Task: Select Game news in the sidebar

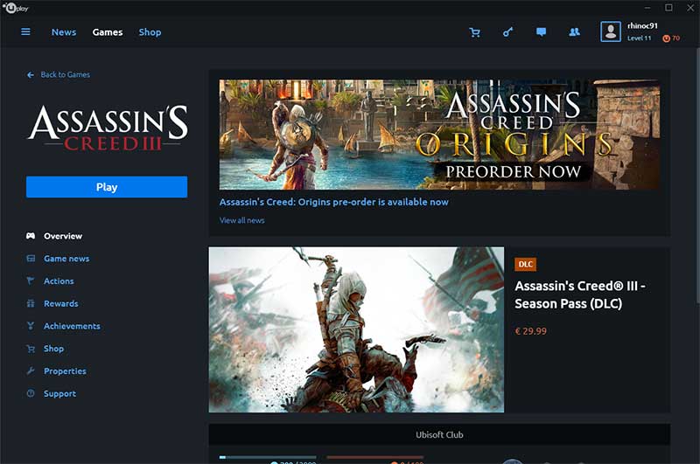Action: point(66,259)
